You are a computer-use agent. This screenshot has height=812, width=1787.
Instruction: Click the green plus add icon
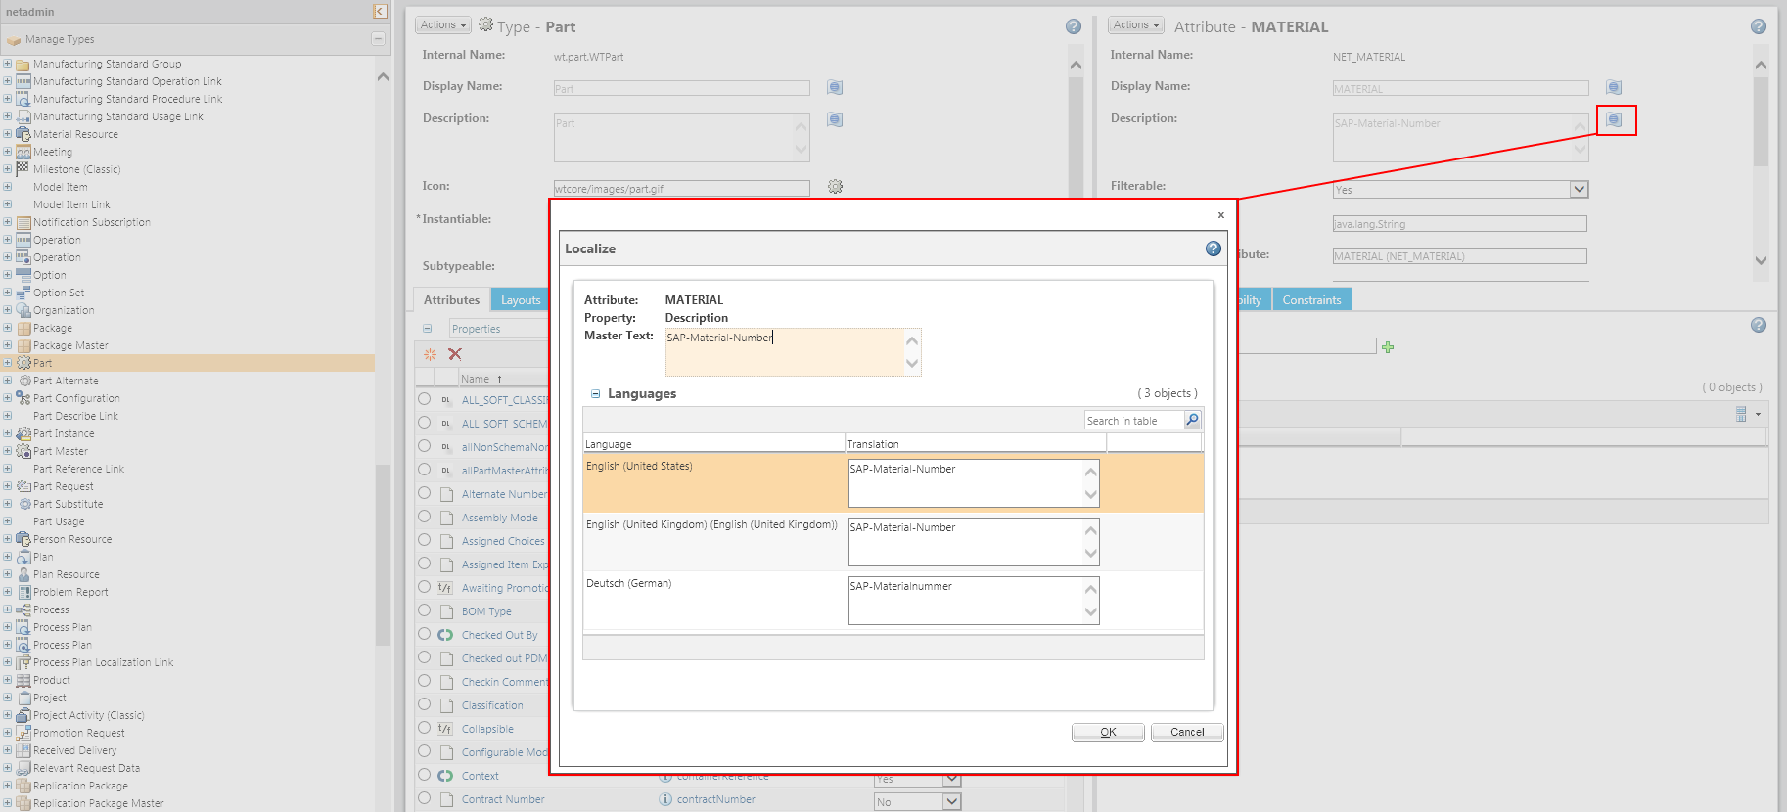(1388, 347)
